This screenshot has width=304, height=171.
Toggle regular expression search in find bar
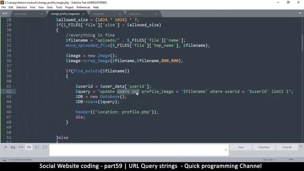5,147
